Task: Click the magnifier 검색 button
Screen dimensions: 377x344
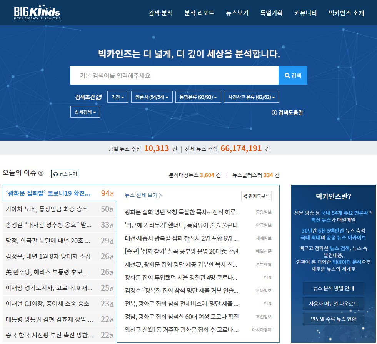Action: click(293, 75)
